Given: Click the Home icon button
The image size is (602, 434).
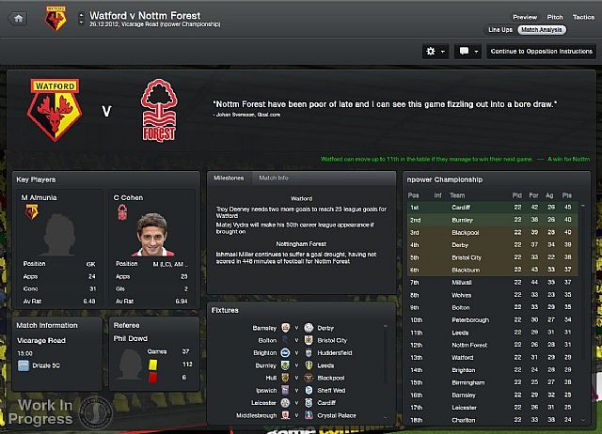Looking at the screenshot, I should 19,18.
